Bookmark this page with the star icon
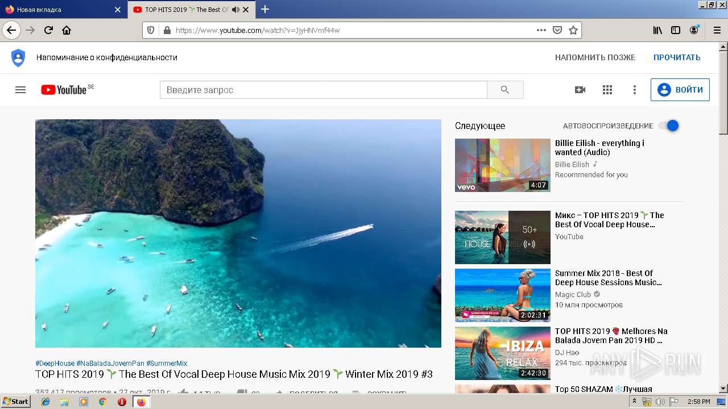Image resolution: width=728 pixels, height=409 pixels. (573, 30)
